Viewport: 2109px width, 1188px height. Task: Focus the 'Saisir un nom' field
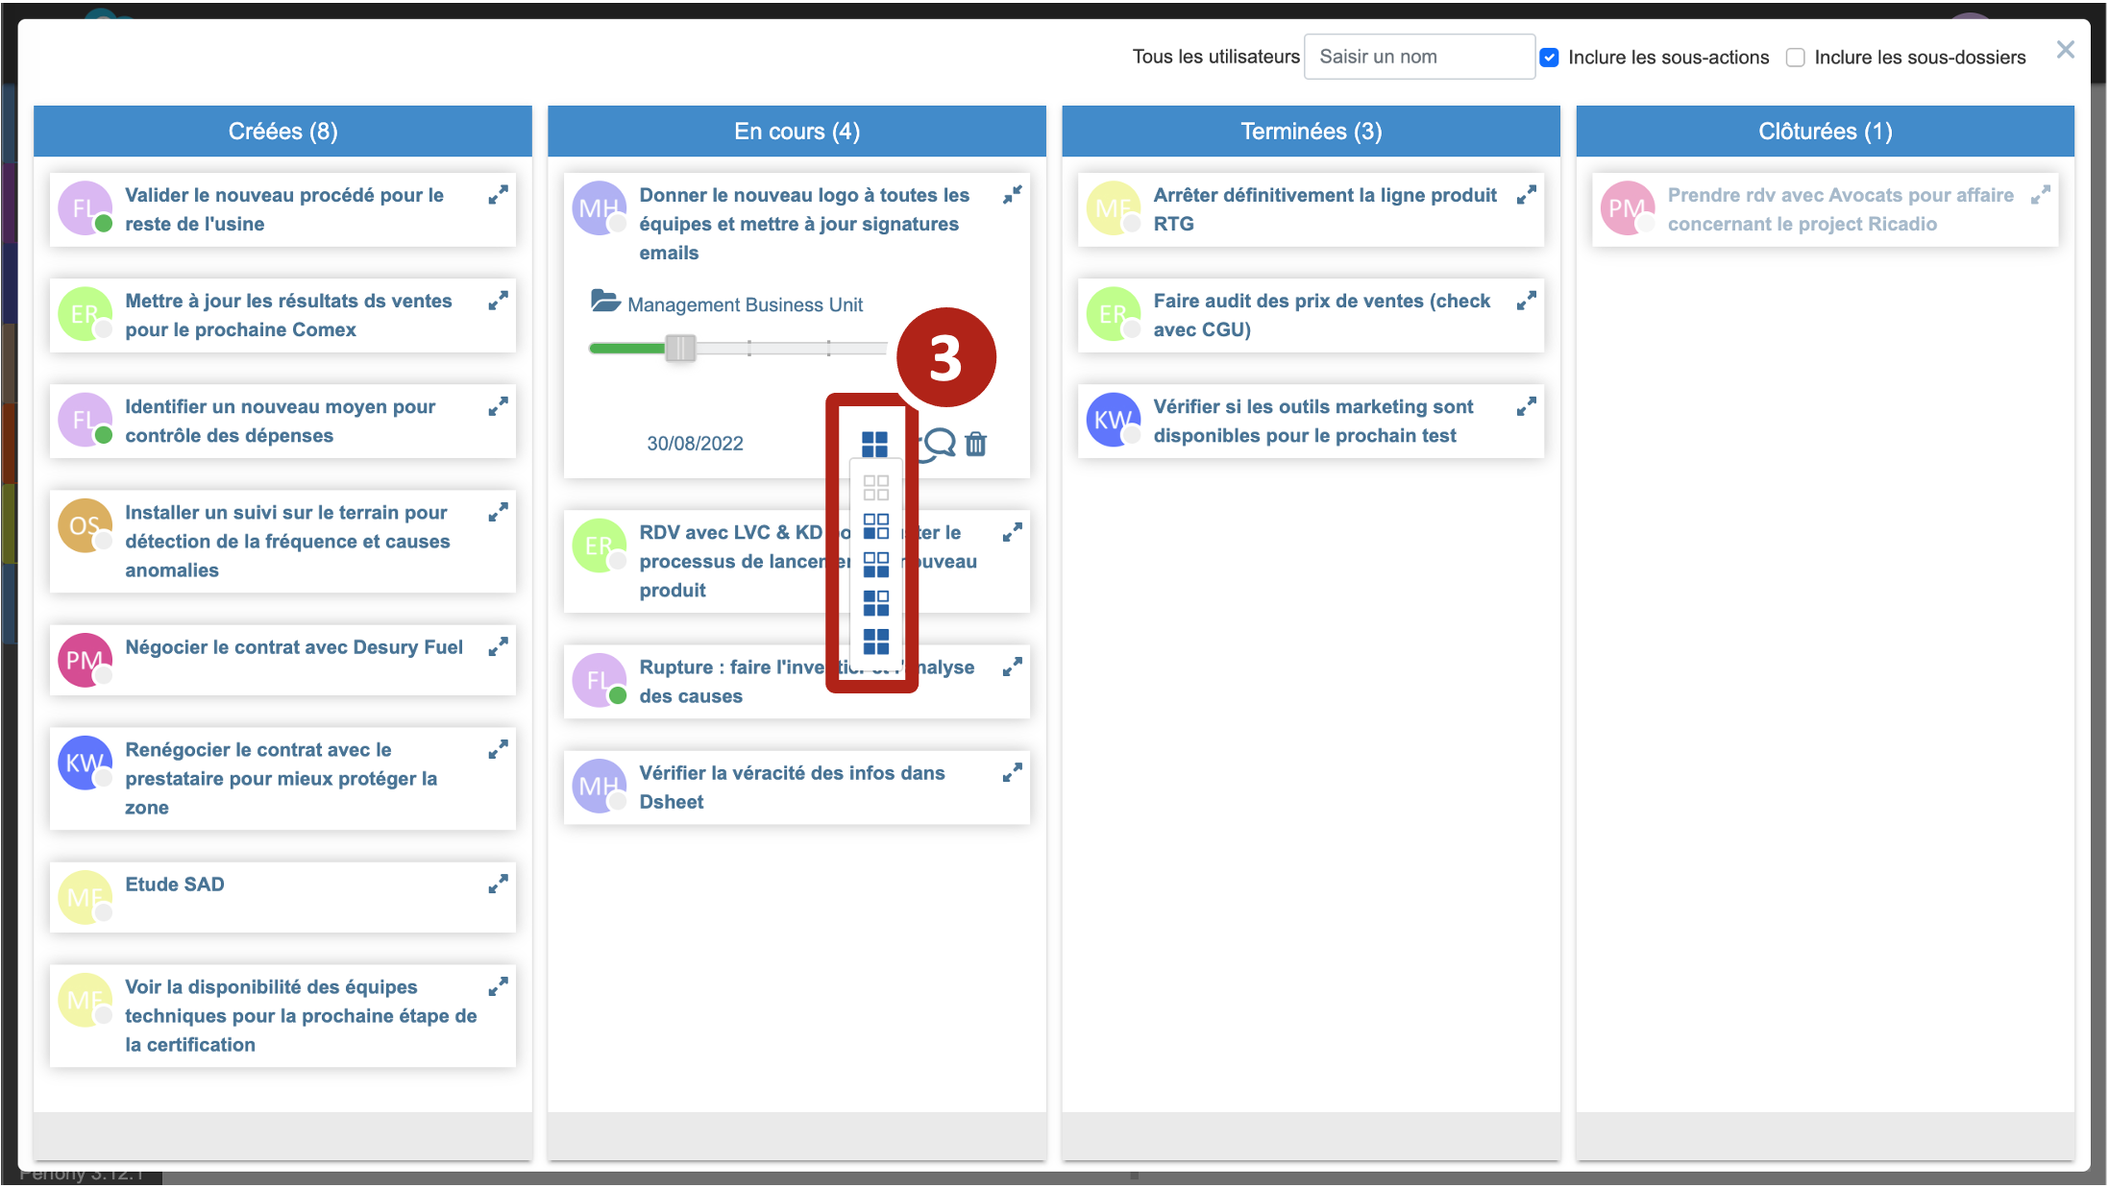tap(1418, 57)
